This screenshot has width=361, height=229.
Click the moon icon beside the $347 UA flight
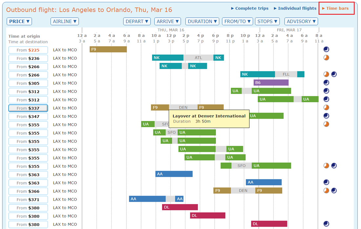click(327, 115)
